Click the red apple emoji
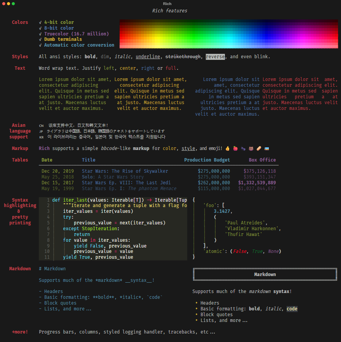341x342 pixels. click(235, 148)
